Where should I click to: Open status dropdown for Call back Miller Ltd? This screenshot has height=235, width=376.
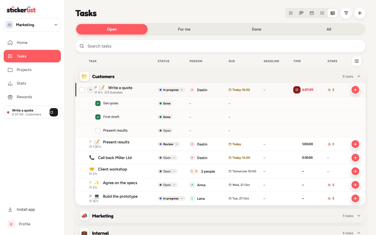(167, 158)
